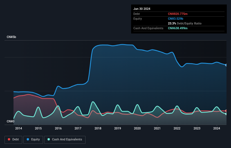This screenshot has height=148, width=231.
Task: Click the CN¥3.529b equity value
Action: tap(176, 19)
